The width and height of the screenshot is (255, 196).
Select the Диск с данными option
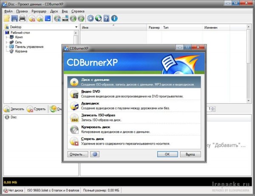tap(134, 82)
